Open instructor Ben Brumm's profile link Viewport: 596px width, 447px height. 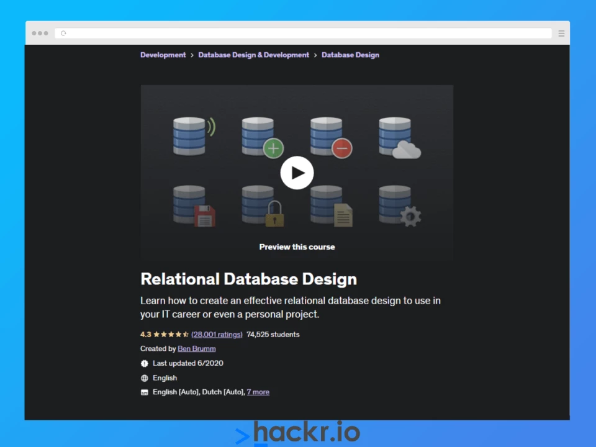pyautogui.click(x=197, y=348)
